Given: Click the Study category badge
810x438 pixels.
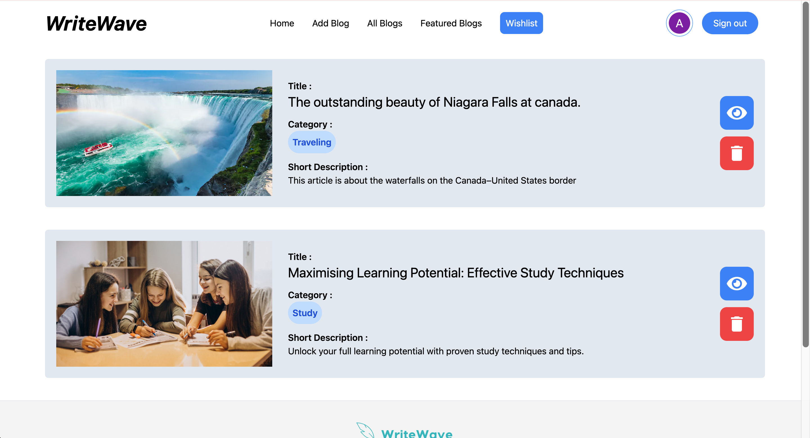Looking at the screenshot, I should click(305, 313).
